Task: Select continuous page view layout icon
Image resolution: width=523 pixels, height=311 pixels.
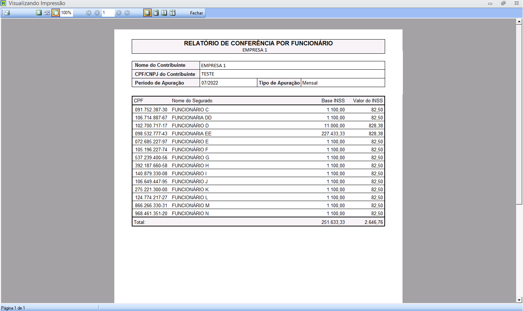Action: (156, 13)
